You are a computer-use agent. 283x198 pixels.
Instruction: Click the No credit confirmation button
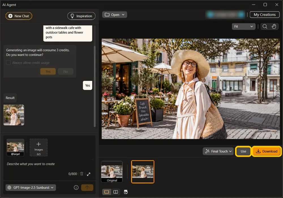pyautogui.click(x=66, y=71)
